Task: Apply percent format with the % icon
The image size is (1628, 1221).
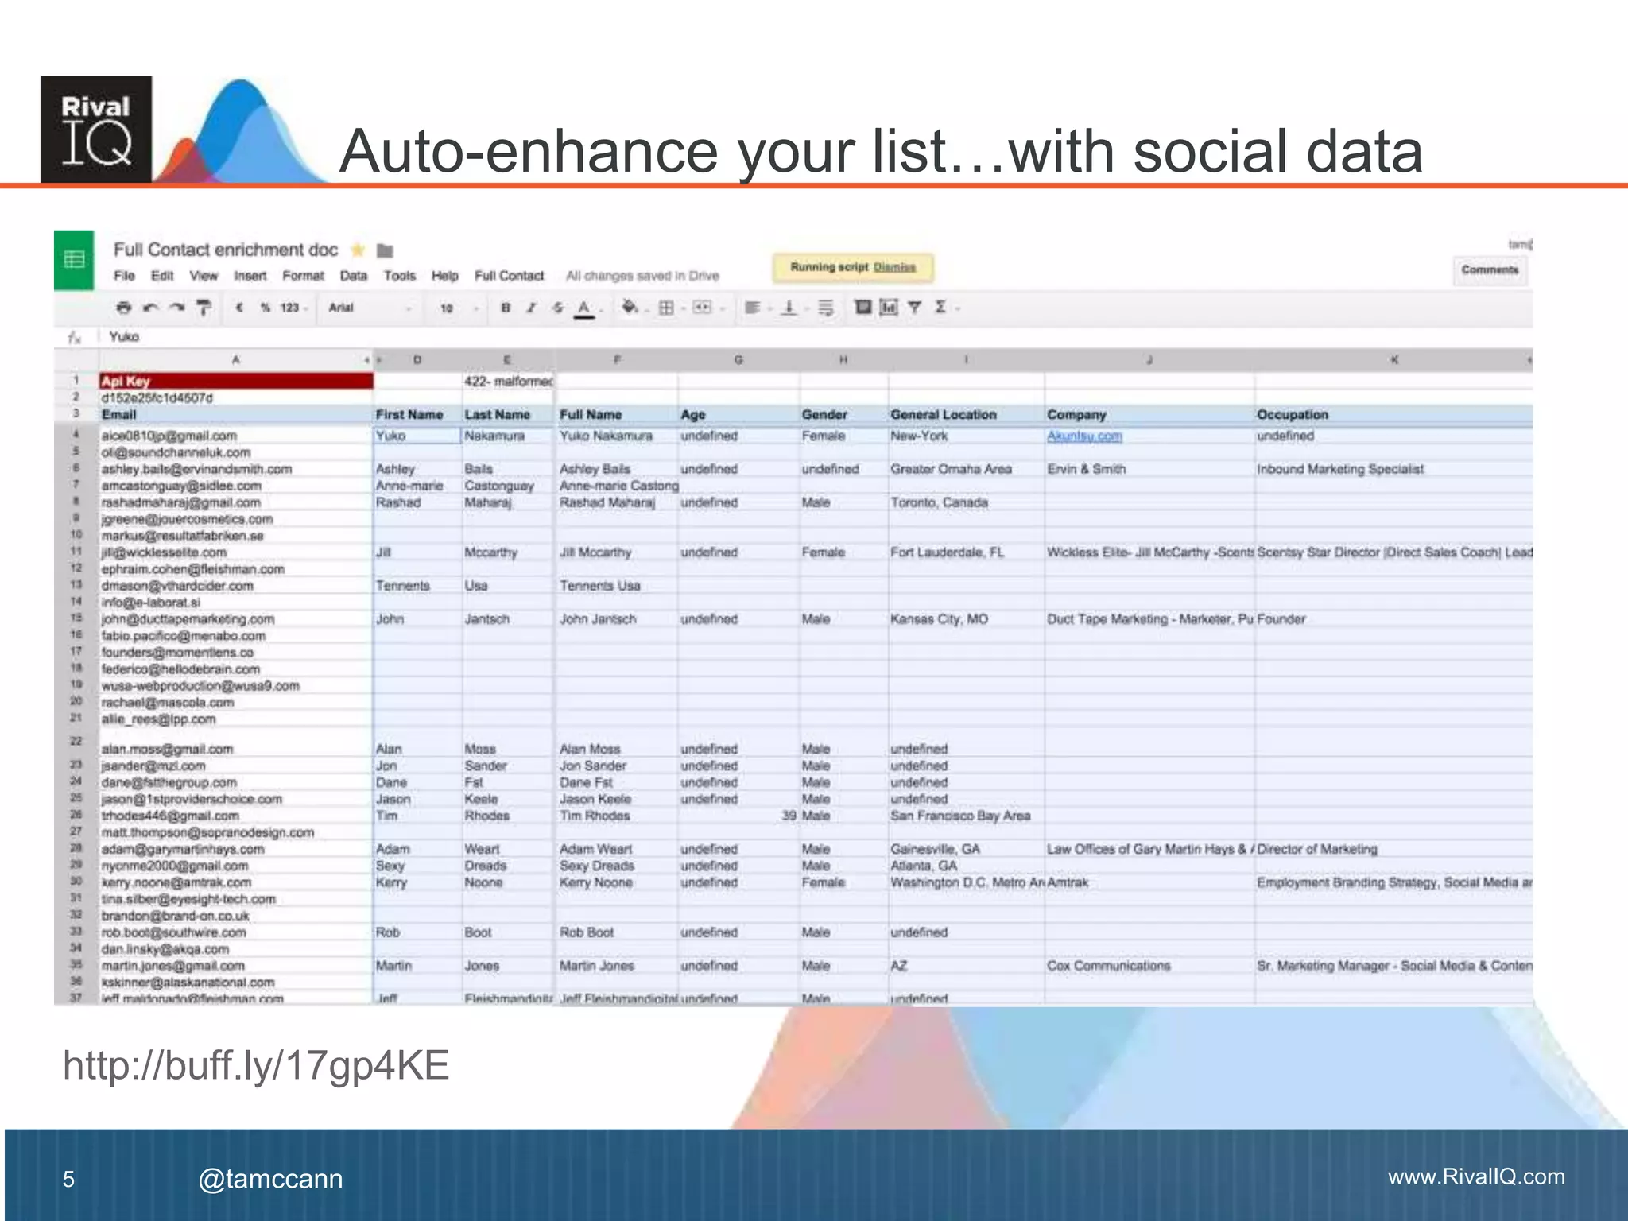Action: 266,308
